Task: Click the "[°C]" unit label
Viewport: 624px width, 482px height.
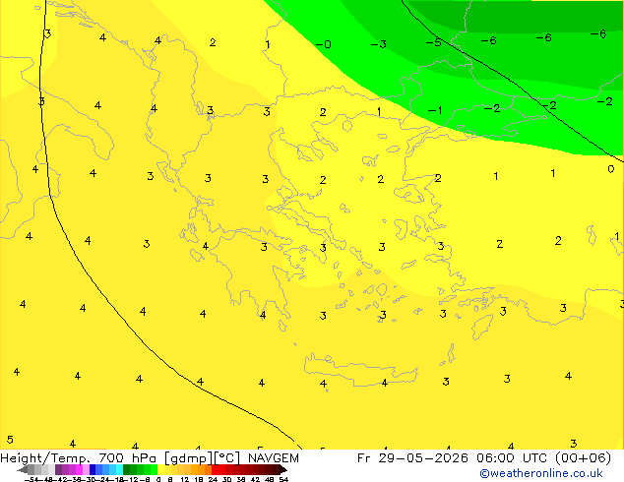Action: [x=227, y=458]
